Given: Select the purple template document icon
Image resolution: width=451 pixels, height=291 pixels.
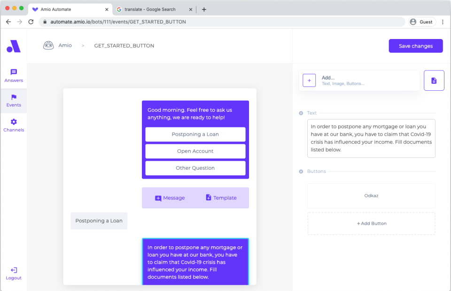Looking at the screenshot, I should point(434,80).
